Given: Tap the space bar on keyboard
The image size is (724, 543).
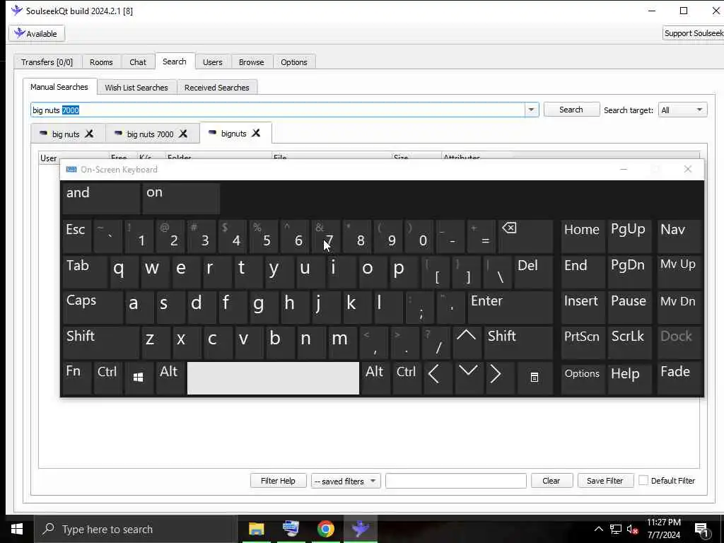Looking at the screenshot, I should 274,378.
